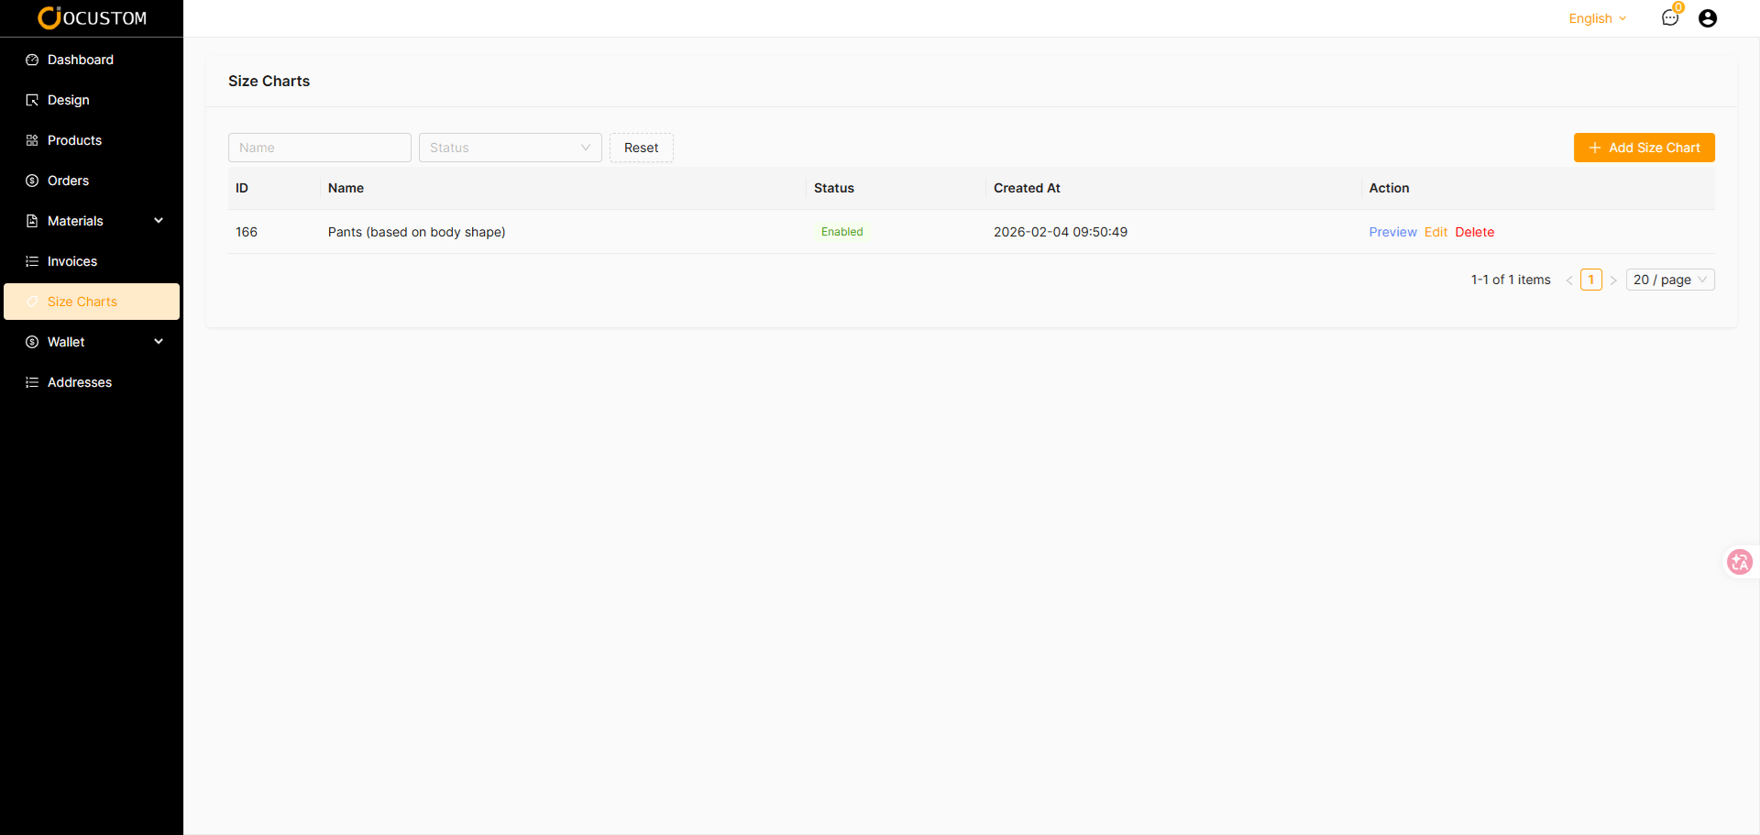
Task: Click the Dashboard gauge icon
Action: coord(32,60)
